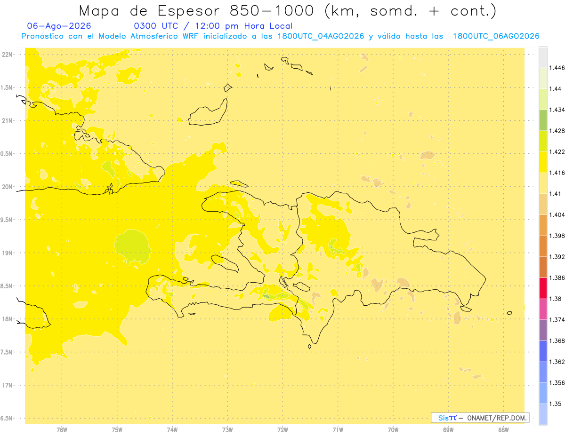
Task: Click the legend value '1.446'
Action: pos(557,68)
